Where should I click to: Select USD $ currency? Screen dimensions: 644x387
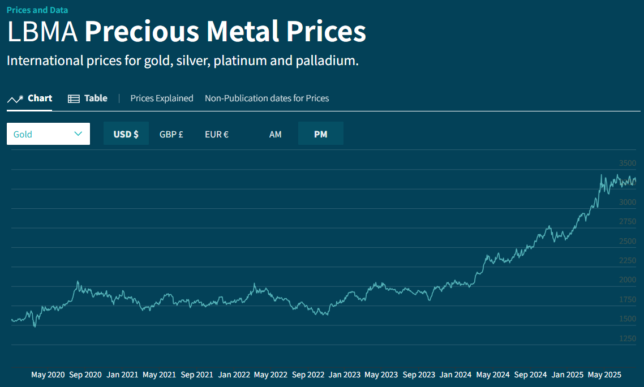[x=126, y=134]
